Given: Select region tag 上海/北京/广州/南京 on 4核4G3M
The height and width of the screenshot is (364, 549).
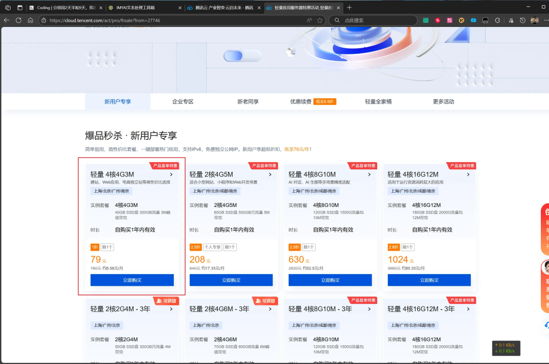Looking at the screenshot, I should (x=111, y=191).
